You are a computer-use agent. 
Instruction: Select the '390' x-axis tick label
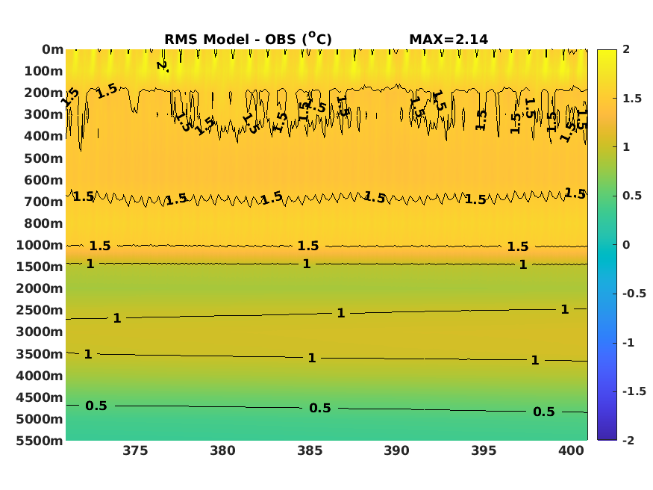pyautogui.click(x=396, y=451)
